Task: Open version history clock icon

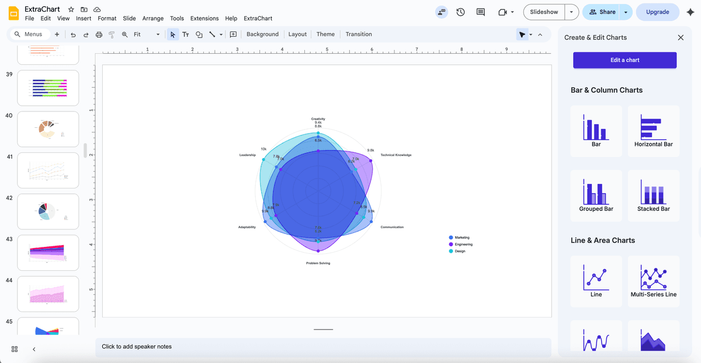Action: 460,12
